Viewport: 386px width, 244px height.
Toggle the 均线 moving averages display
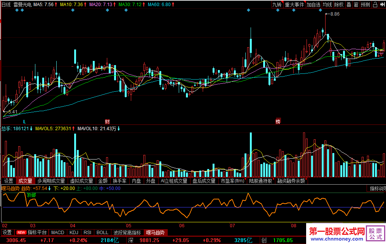click(x=327, y=5)
